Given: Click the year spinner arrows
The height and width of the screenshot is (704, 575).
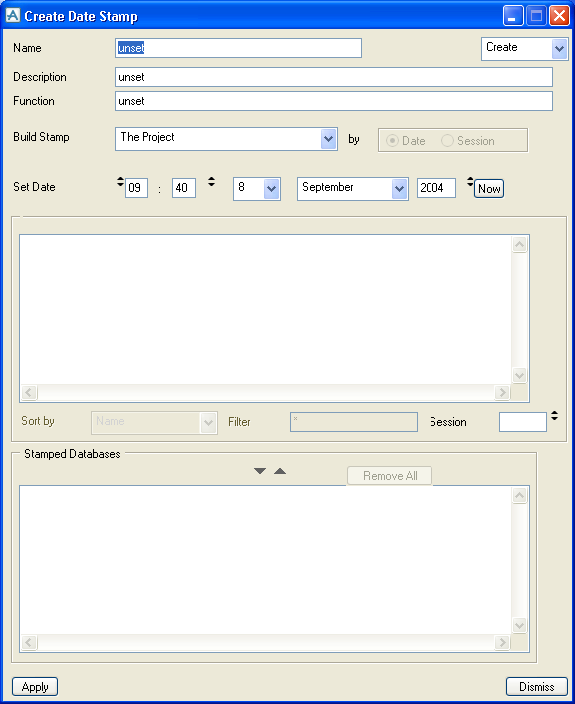Looking at the screenshot, I should pos(470,182).
